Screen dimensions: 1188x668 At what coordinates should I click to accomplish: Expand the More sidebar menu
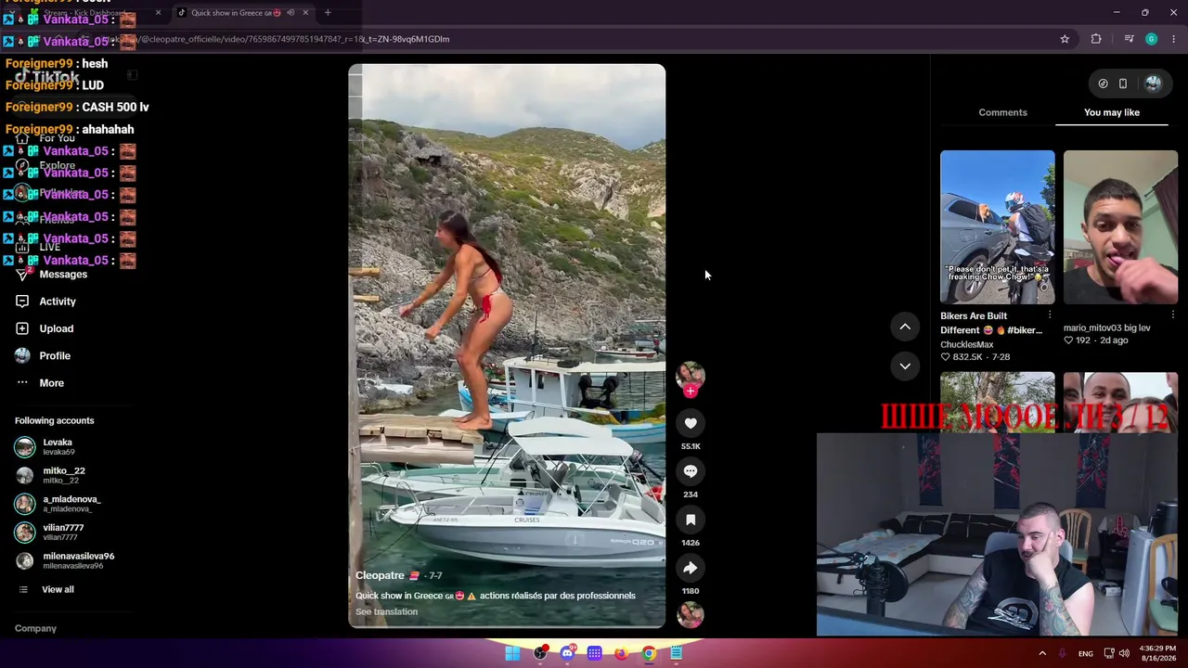point(51,383)
